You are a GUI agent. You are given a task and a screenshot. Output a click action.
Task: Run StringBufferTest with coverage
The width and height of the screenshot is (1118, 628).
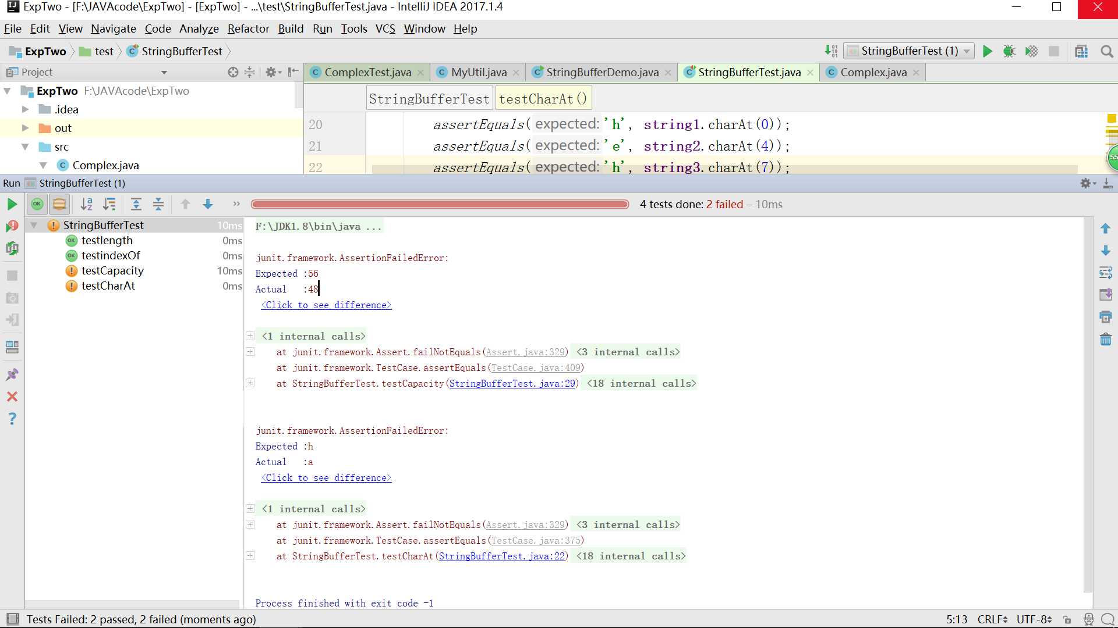pos(1032,51)
